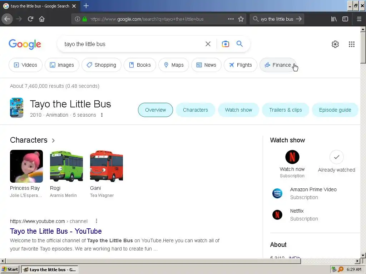Image resolution: width=366 pixels, height=274 pixels.
Task: Click the browser forward arrow
Action: coord(19,19)
